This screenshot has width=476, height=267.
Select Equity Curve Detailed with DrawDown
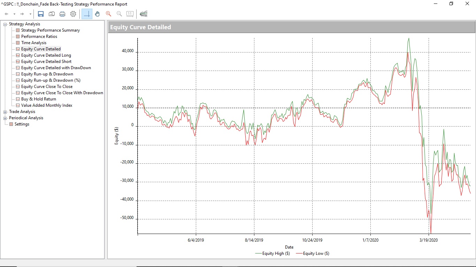[x=56, y=68]
